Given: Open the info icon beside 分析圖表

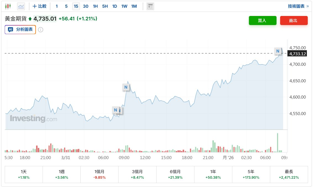Looking at the screenshot, I should pos(41,30).
